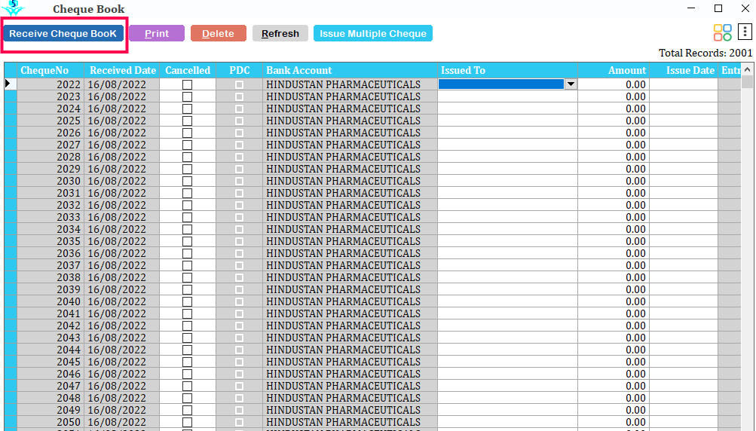Select cheque number 2044 cell
Viewport: 756px width, 431px height.
[x=51, y=350]
